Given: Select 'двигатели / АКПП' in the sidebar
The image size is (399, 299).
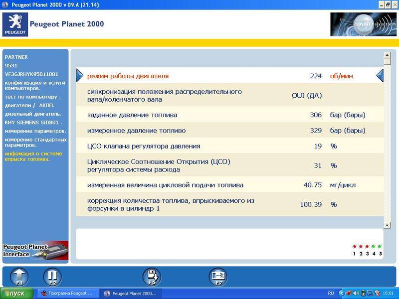Looking at the screenshot, I should pyautogui.click(x=30, y=105).
